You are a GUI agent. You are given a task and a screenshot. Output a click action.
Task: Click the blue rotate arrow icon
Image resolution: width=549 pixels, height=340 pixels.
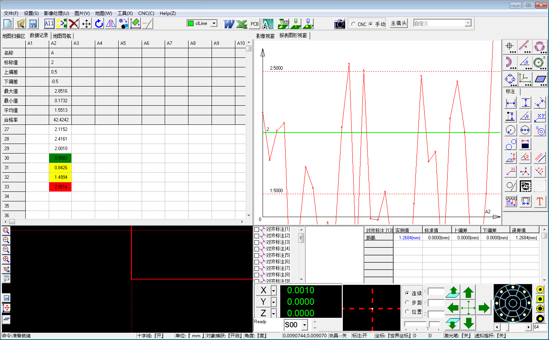99,23
